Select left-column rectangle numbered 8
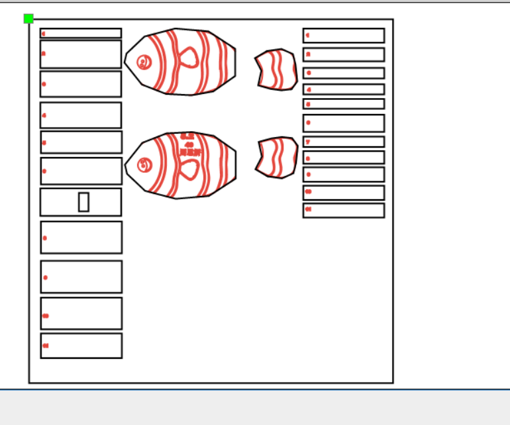 click(81, 238)
